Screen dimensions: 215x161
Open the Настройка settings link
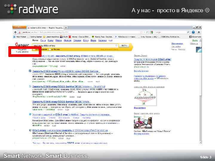[x=176, y=47]
